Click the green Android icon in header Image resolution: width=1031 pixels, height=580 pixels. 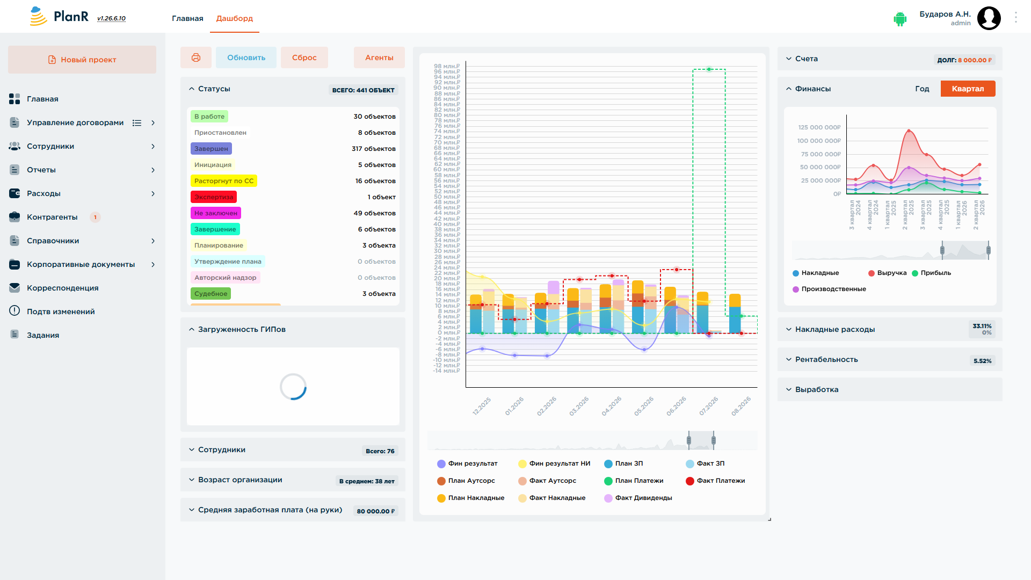click(x=900, y=19)
